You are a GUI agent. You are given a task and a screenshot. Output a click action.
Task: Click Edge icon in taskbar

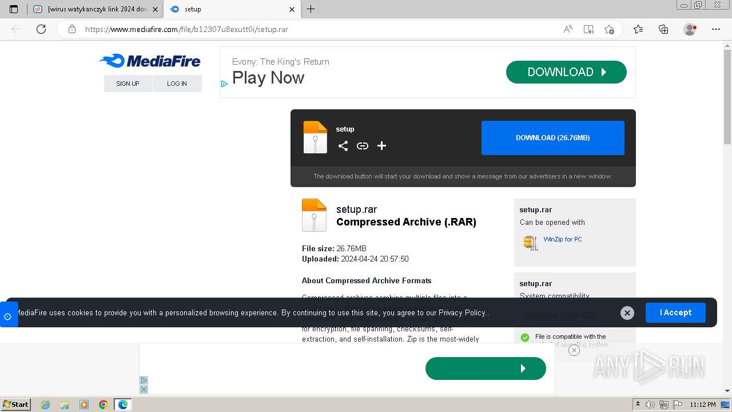tap(123, 405)
